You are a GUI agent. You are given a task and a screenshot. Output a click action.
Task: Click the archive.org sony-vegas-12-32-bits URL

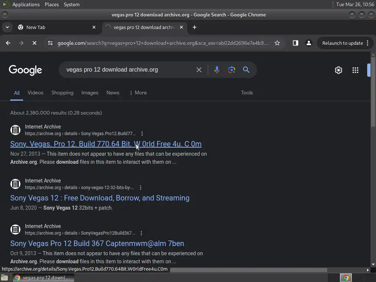pos(80,188)
